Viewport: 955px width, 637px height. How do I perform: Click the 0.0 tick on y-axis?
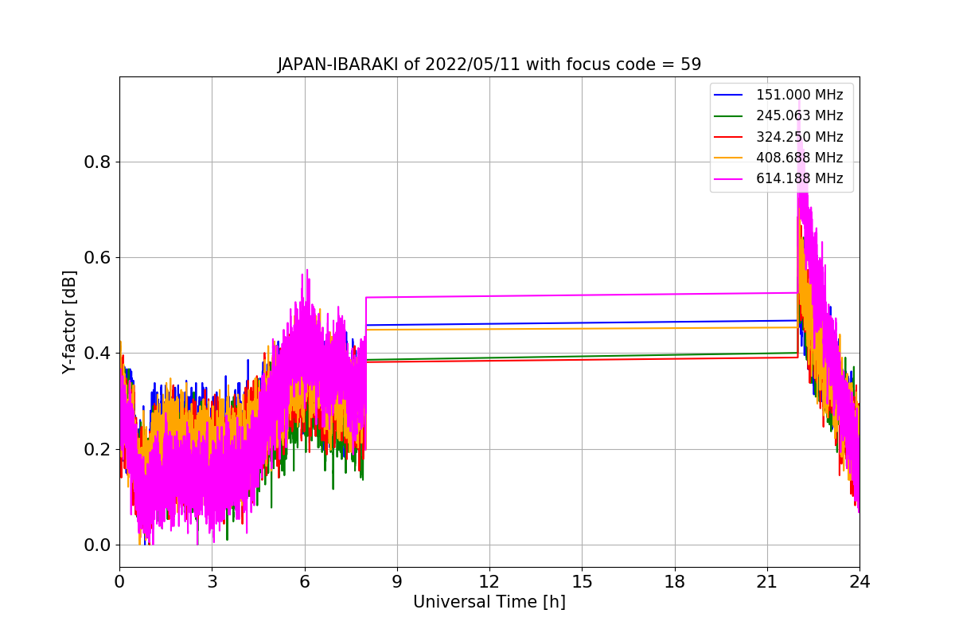click(97, 545)
